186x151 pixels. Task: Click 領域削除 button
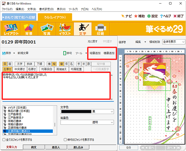click(x=154, y=42)
